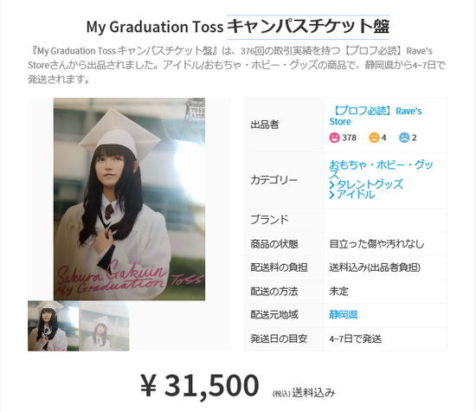Go to the タレントグッズ subcategory
The height and width of the screenshot is (412, 476).
click(x=370, y=184)
